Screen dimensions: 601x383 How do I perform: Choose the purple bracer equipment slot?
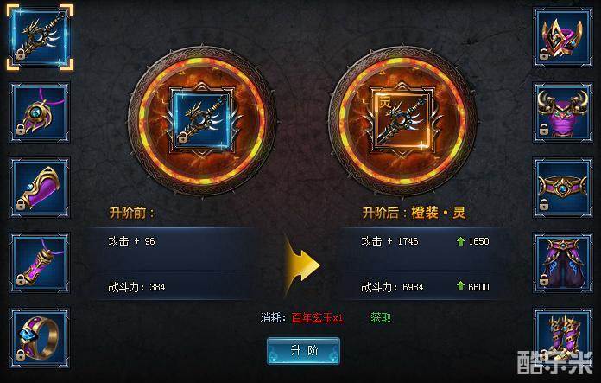click(40, 188)
